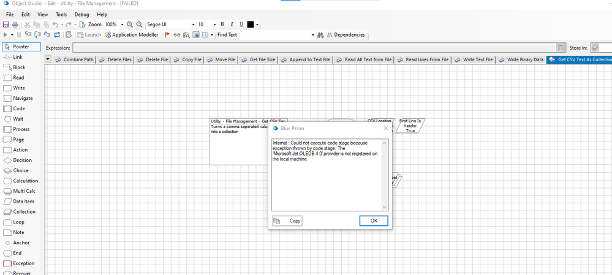Click the black font color swatch

click(x=251, y=24)
